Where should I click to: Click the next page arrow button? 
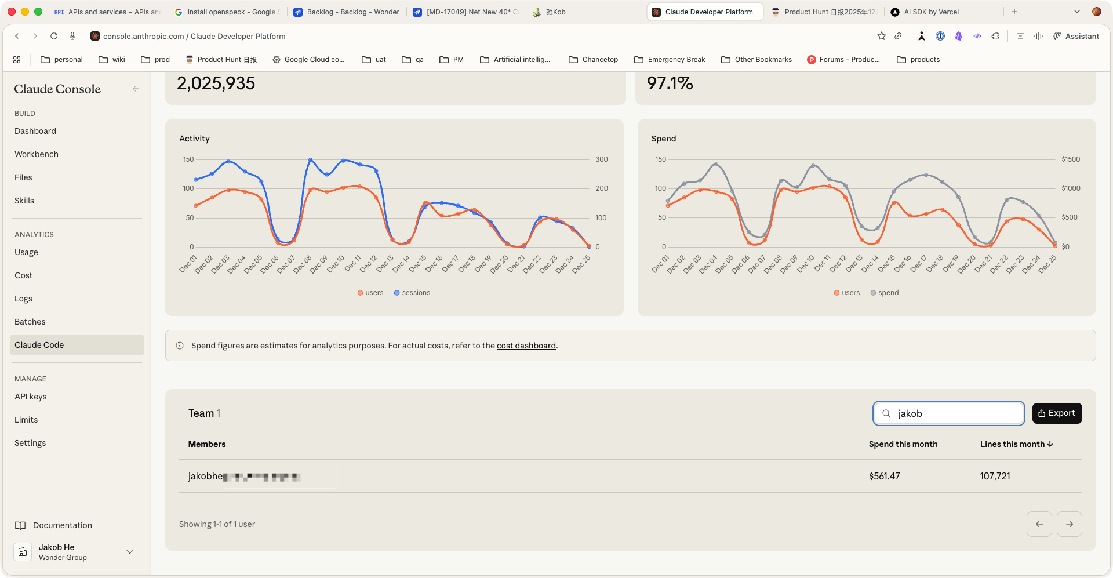tap(1069, 524)
